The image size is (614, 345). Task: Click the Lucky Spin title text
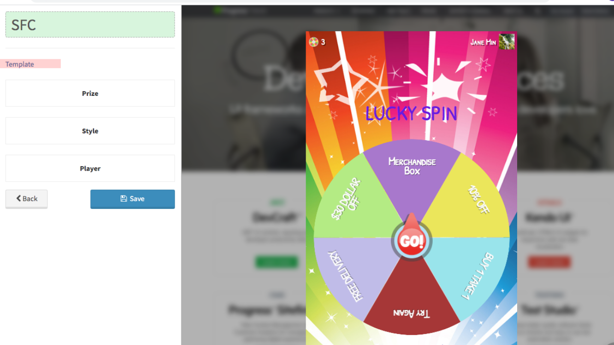click(x=411, y=114)
